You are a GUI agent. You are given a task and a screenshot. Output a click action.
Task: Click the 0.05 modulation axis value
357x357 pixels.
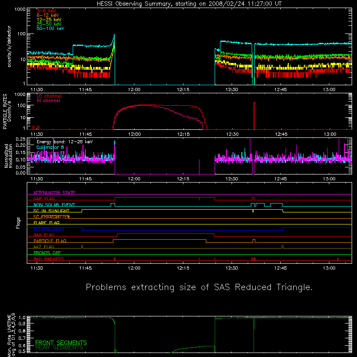(x=21, y=167)
